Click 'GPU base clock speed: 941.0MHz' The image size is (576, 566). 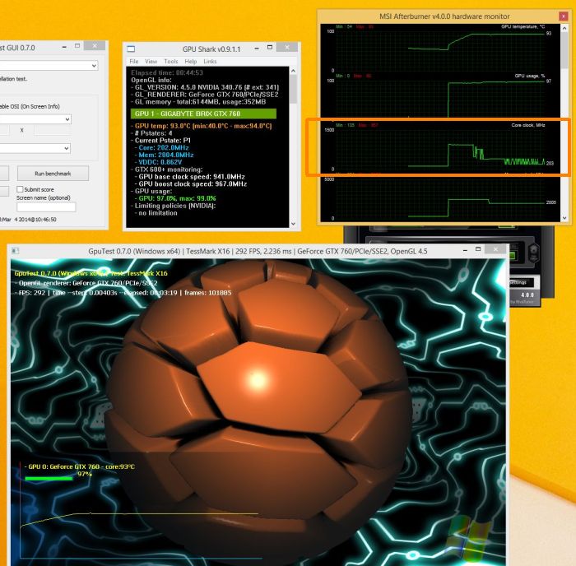tap(192, 177)
